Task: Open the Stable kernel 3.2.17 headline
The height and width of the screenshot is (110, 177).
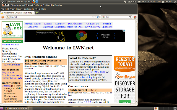Action: [x=82, y=90]
